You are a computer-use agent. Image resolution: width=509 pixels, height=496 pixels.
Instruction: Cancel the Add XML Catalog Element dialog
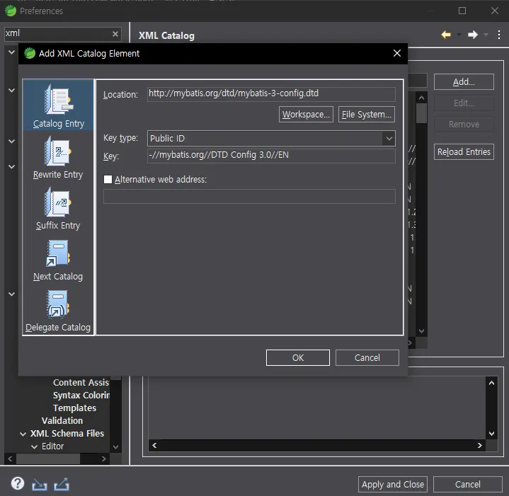point(367,357)
